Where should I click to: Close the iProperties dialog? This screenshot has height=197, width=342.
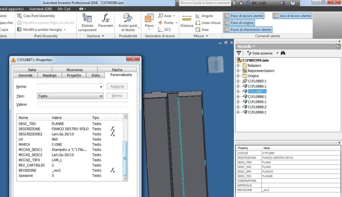(x=133, y=58)
